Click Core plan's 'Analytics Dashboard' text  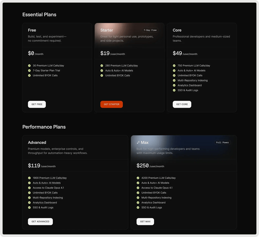click(190, 85)
